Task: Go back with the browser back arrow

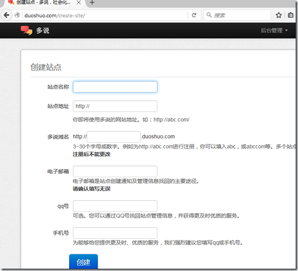Action: (x=6, y=15)
